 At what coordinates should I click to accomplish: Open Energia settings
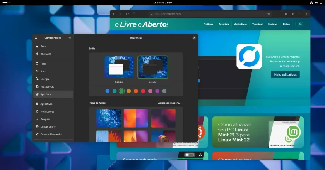pos(53,79)
